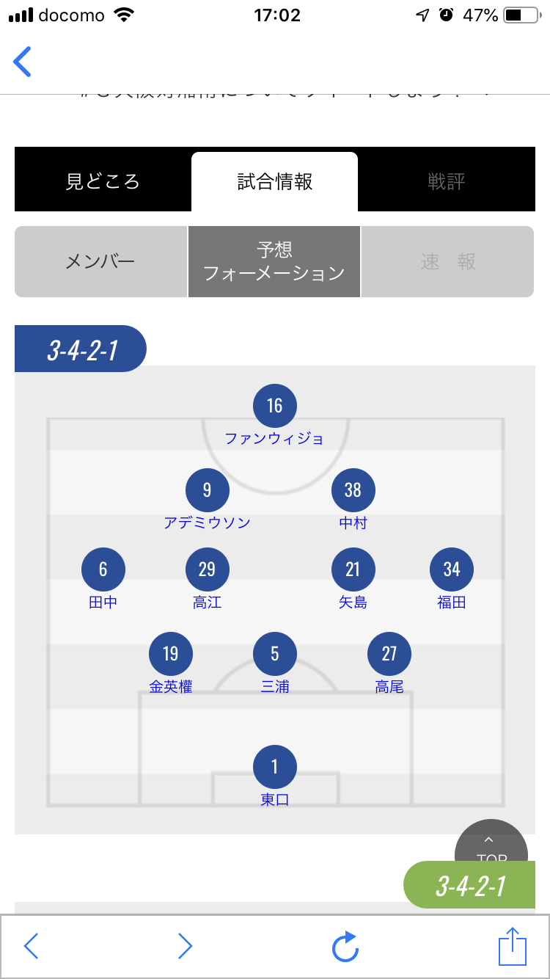Go to previous page in browser toolbar
Image resolution: width=550 pixels, height=979 pixels.
click(31, 947)
